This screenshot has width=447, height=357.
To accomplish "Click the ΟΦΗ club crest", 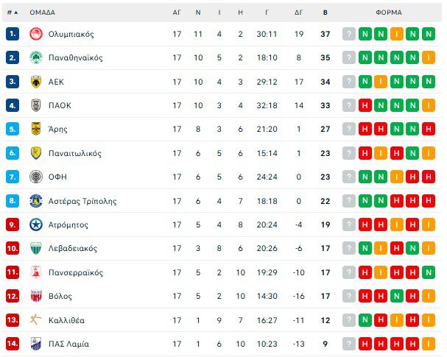I will 35,177.
